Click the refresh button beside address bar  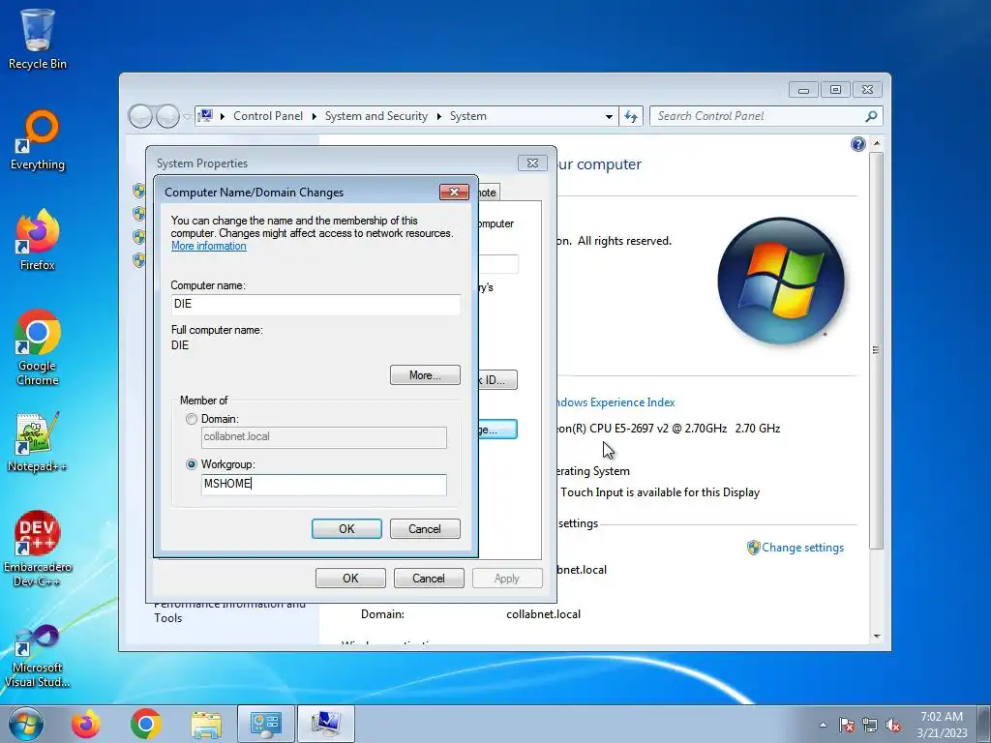631,116
